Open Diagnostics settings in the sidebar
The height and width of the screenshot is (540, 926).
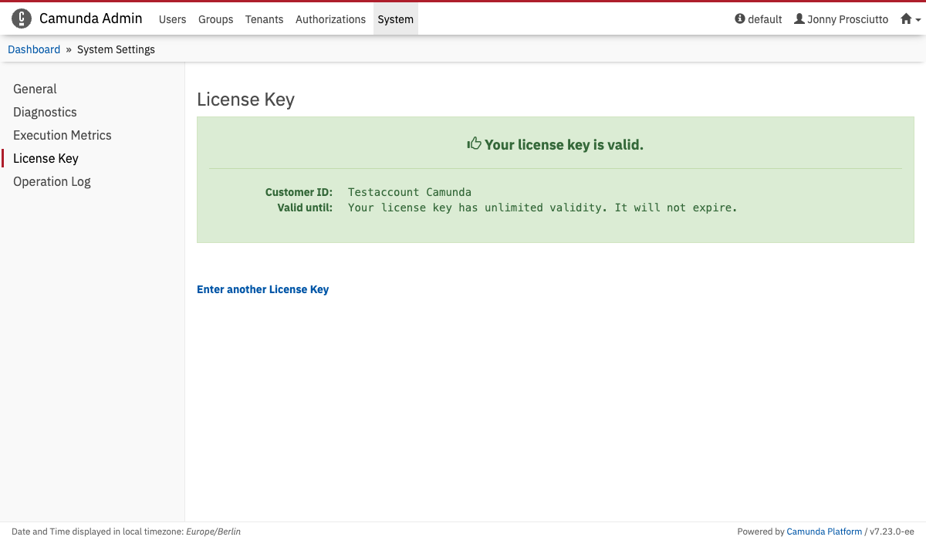click(45, 112)
